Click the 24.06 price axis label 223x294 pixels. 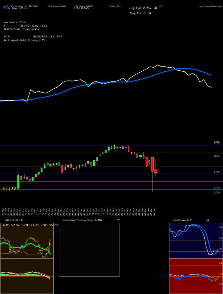[x=217, y=172]
